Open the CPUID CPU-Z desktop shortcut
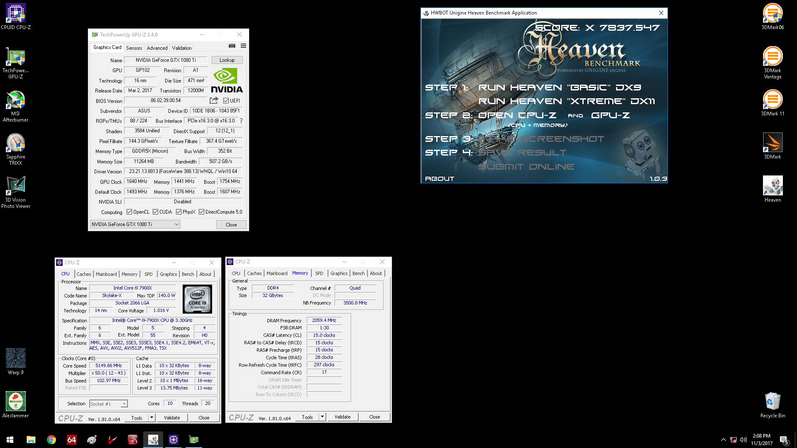 (x=16, y=17)
